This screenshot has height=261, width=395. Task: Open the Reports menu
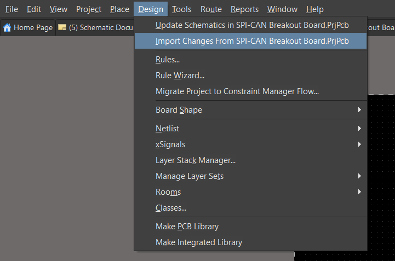[x=244, y=9]
